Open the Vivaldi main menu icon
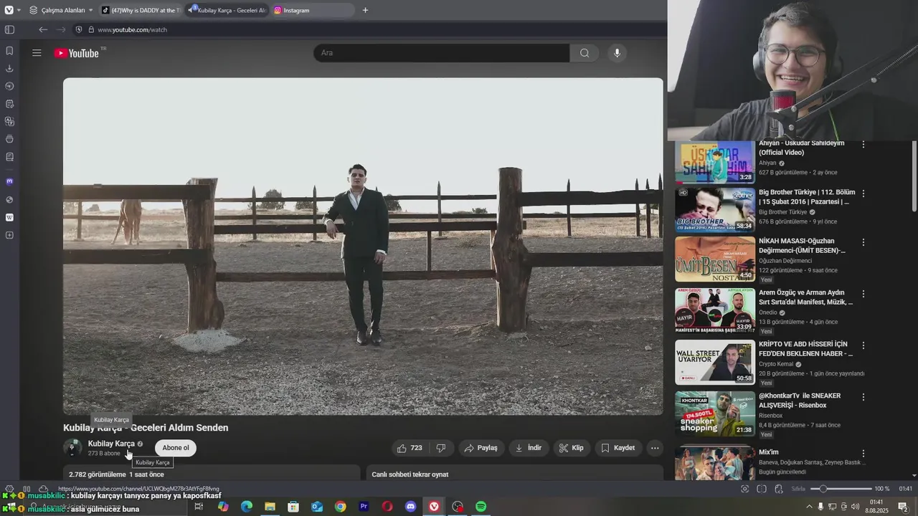918x516 pixels. tap(9, 10)
